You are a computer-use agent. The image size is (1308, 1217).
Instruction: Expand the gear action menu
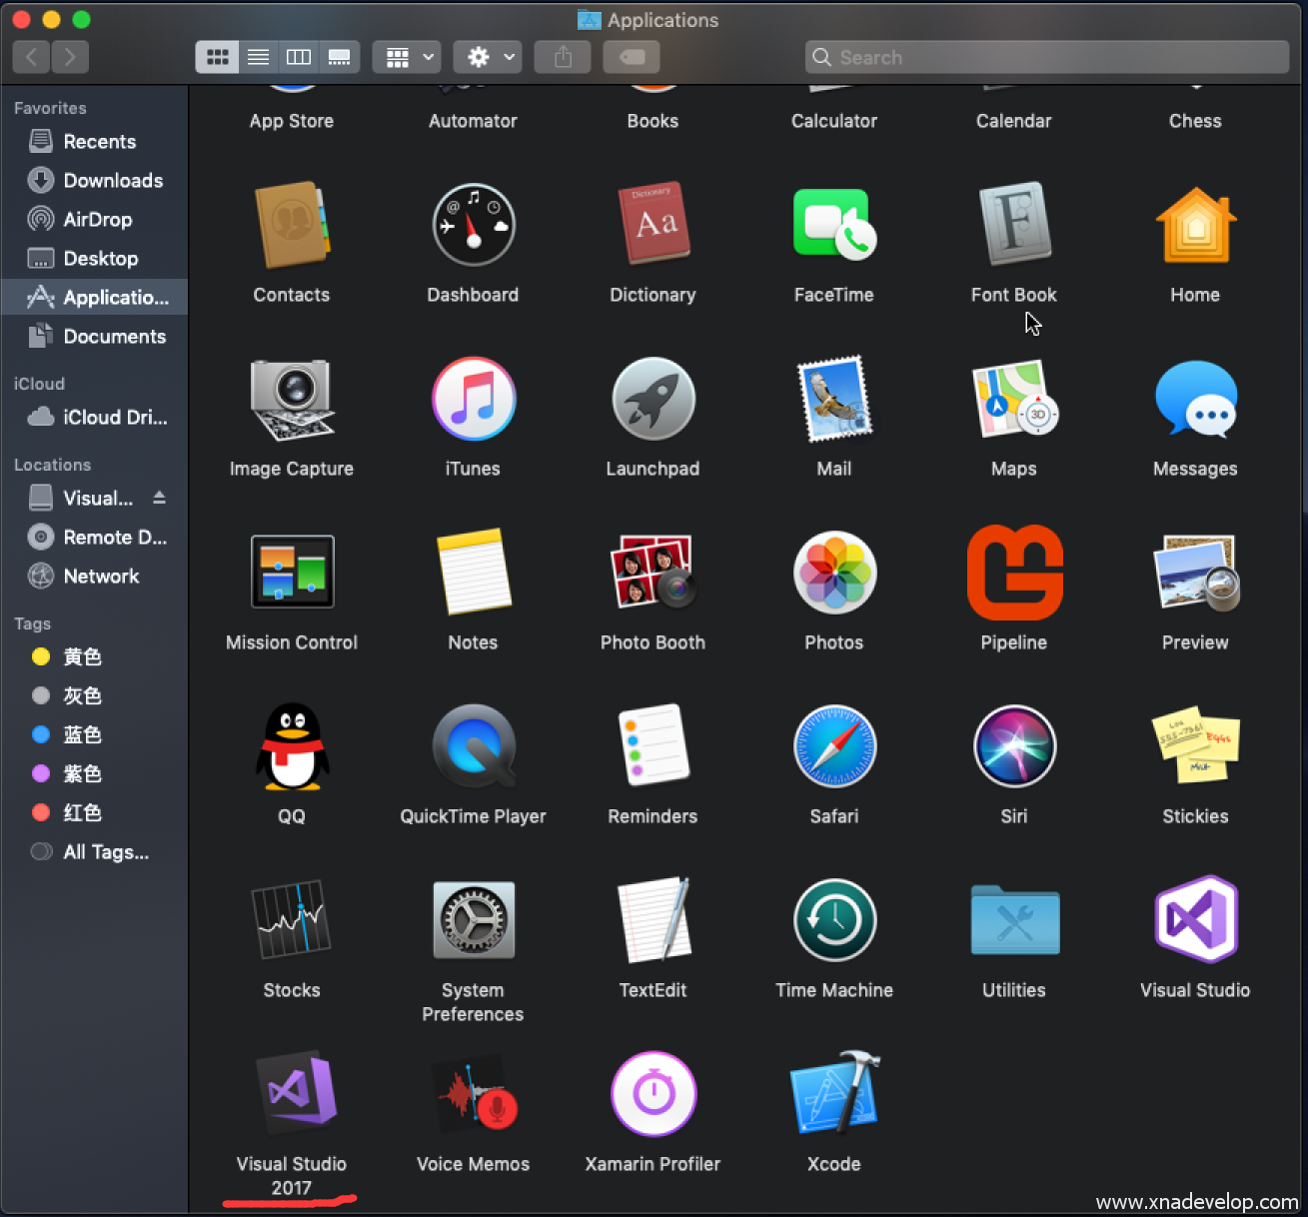click(489, 57)
